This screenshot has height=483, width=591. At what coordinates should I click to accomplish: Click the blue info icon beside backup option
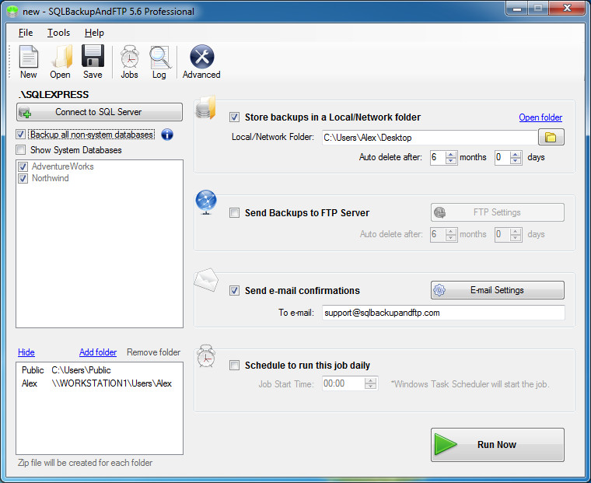[167, 135]
